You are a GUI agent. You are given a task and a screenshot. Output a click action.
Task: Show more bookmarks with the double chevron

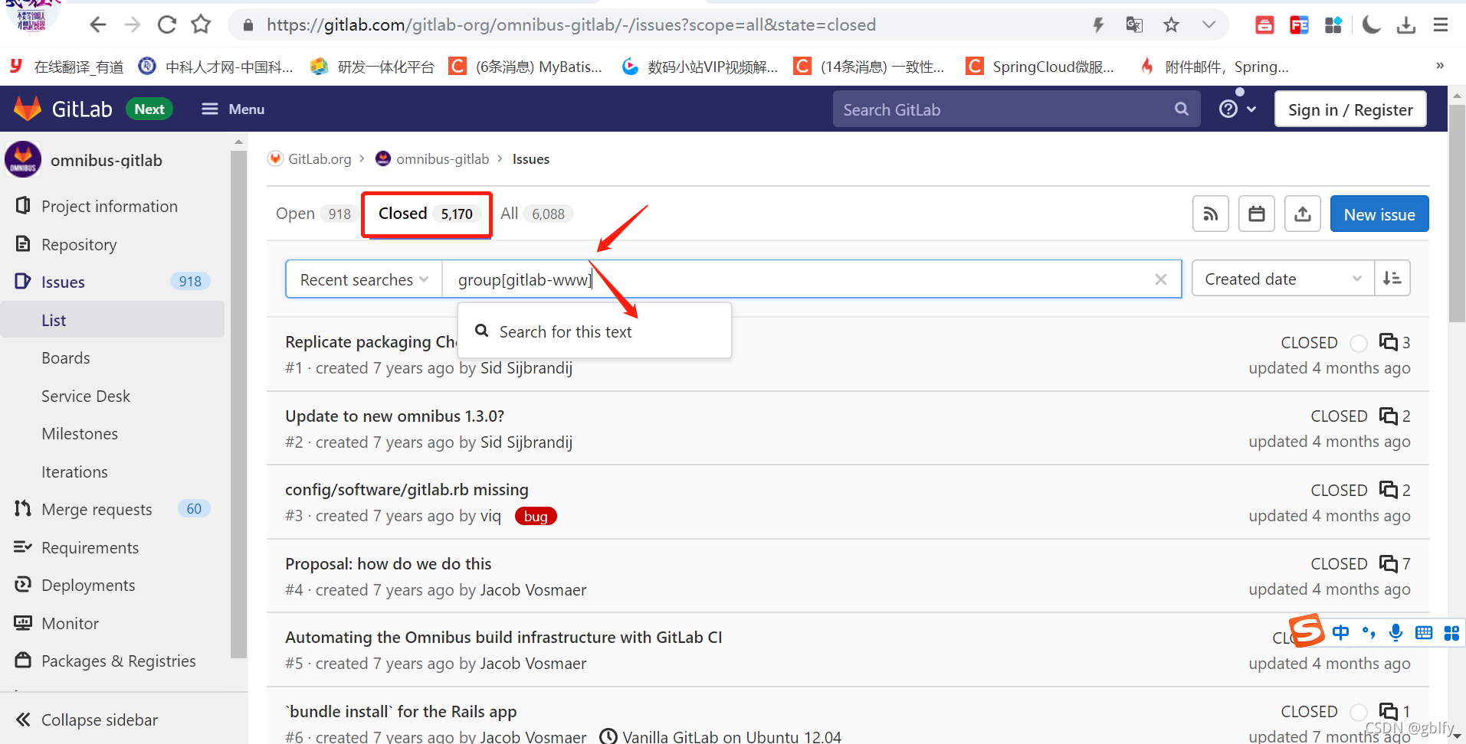click(x=1440, y=66)
